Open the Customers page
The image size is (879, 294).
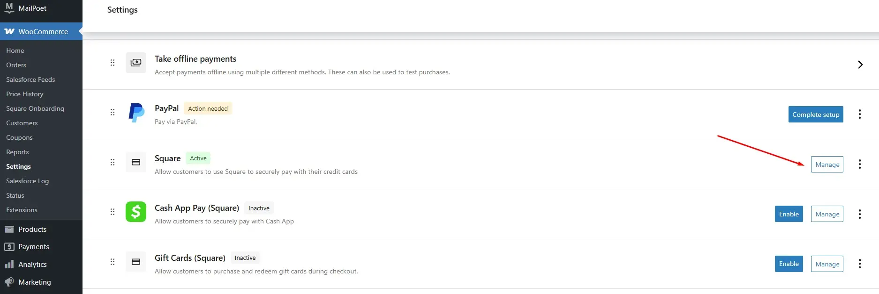[22, 123]
